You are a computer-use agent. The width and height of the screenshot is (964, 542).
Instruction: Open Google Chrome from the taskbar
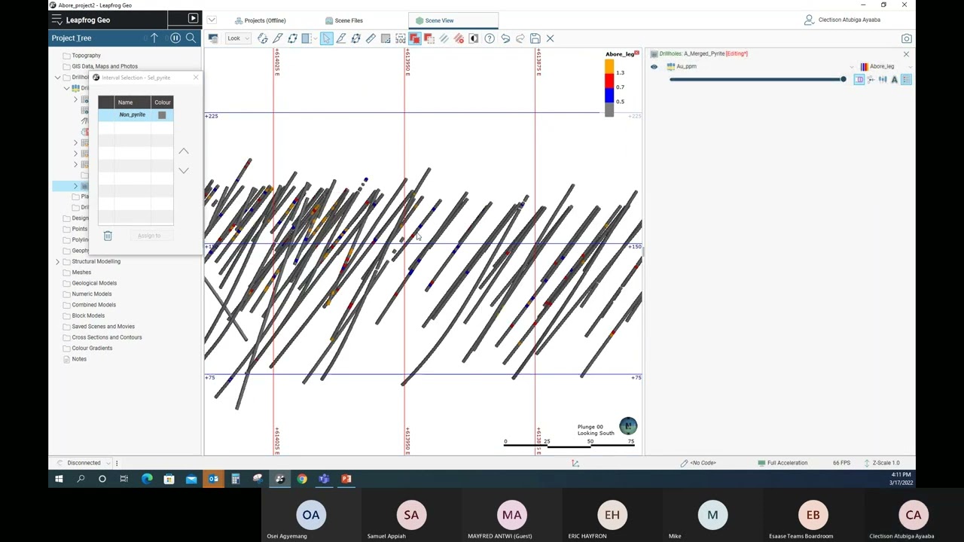pos(301,479)
